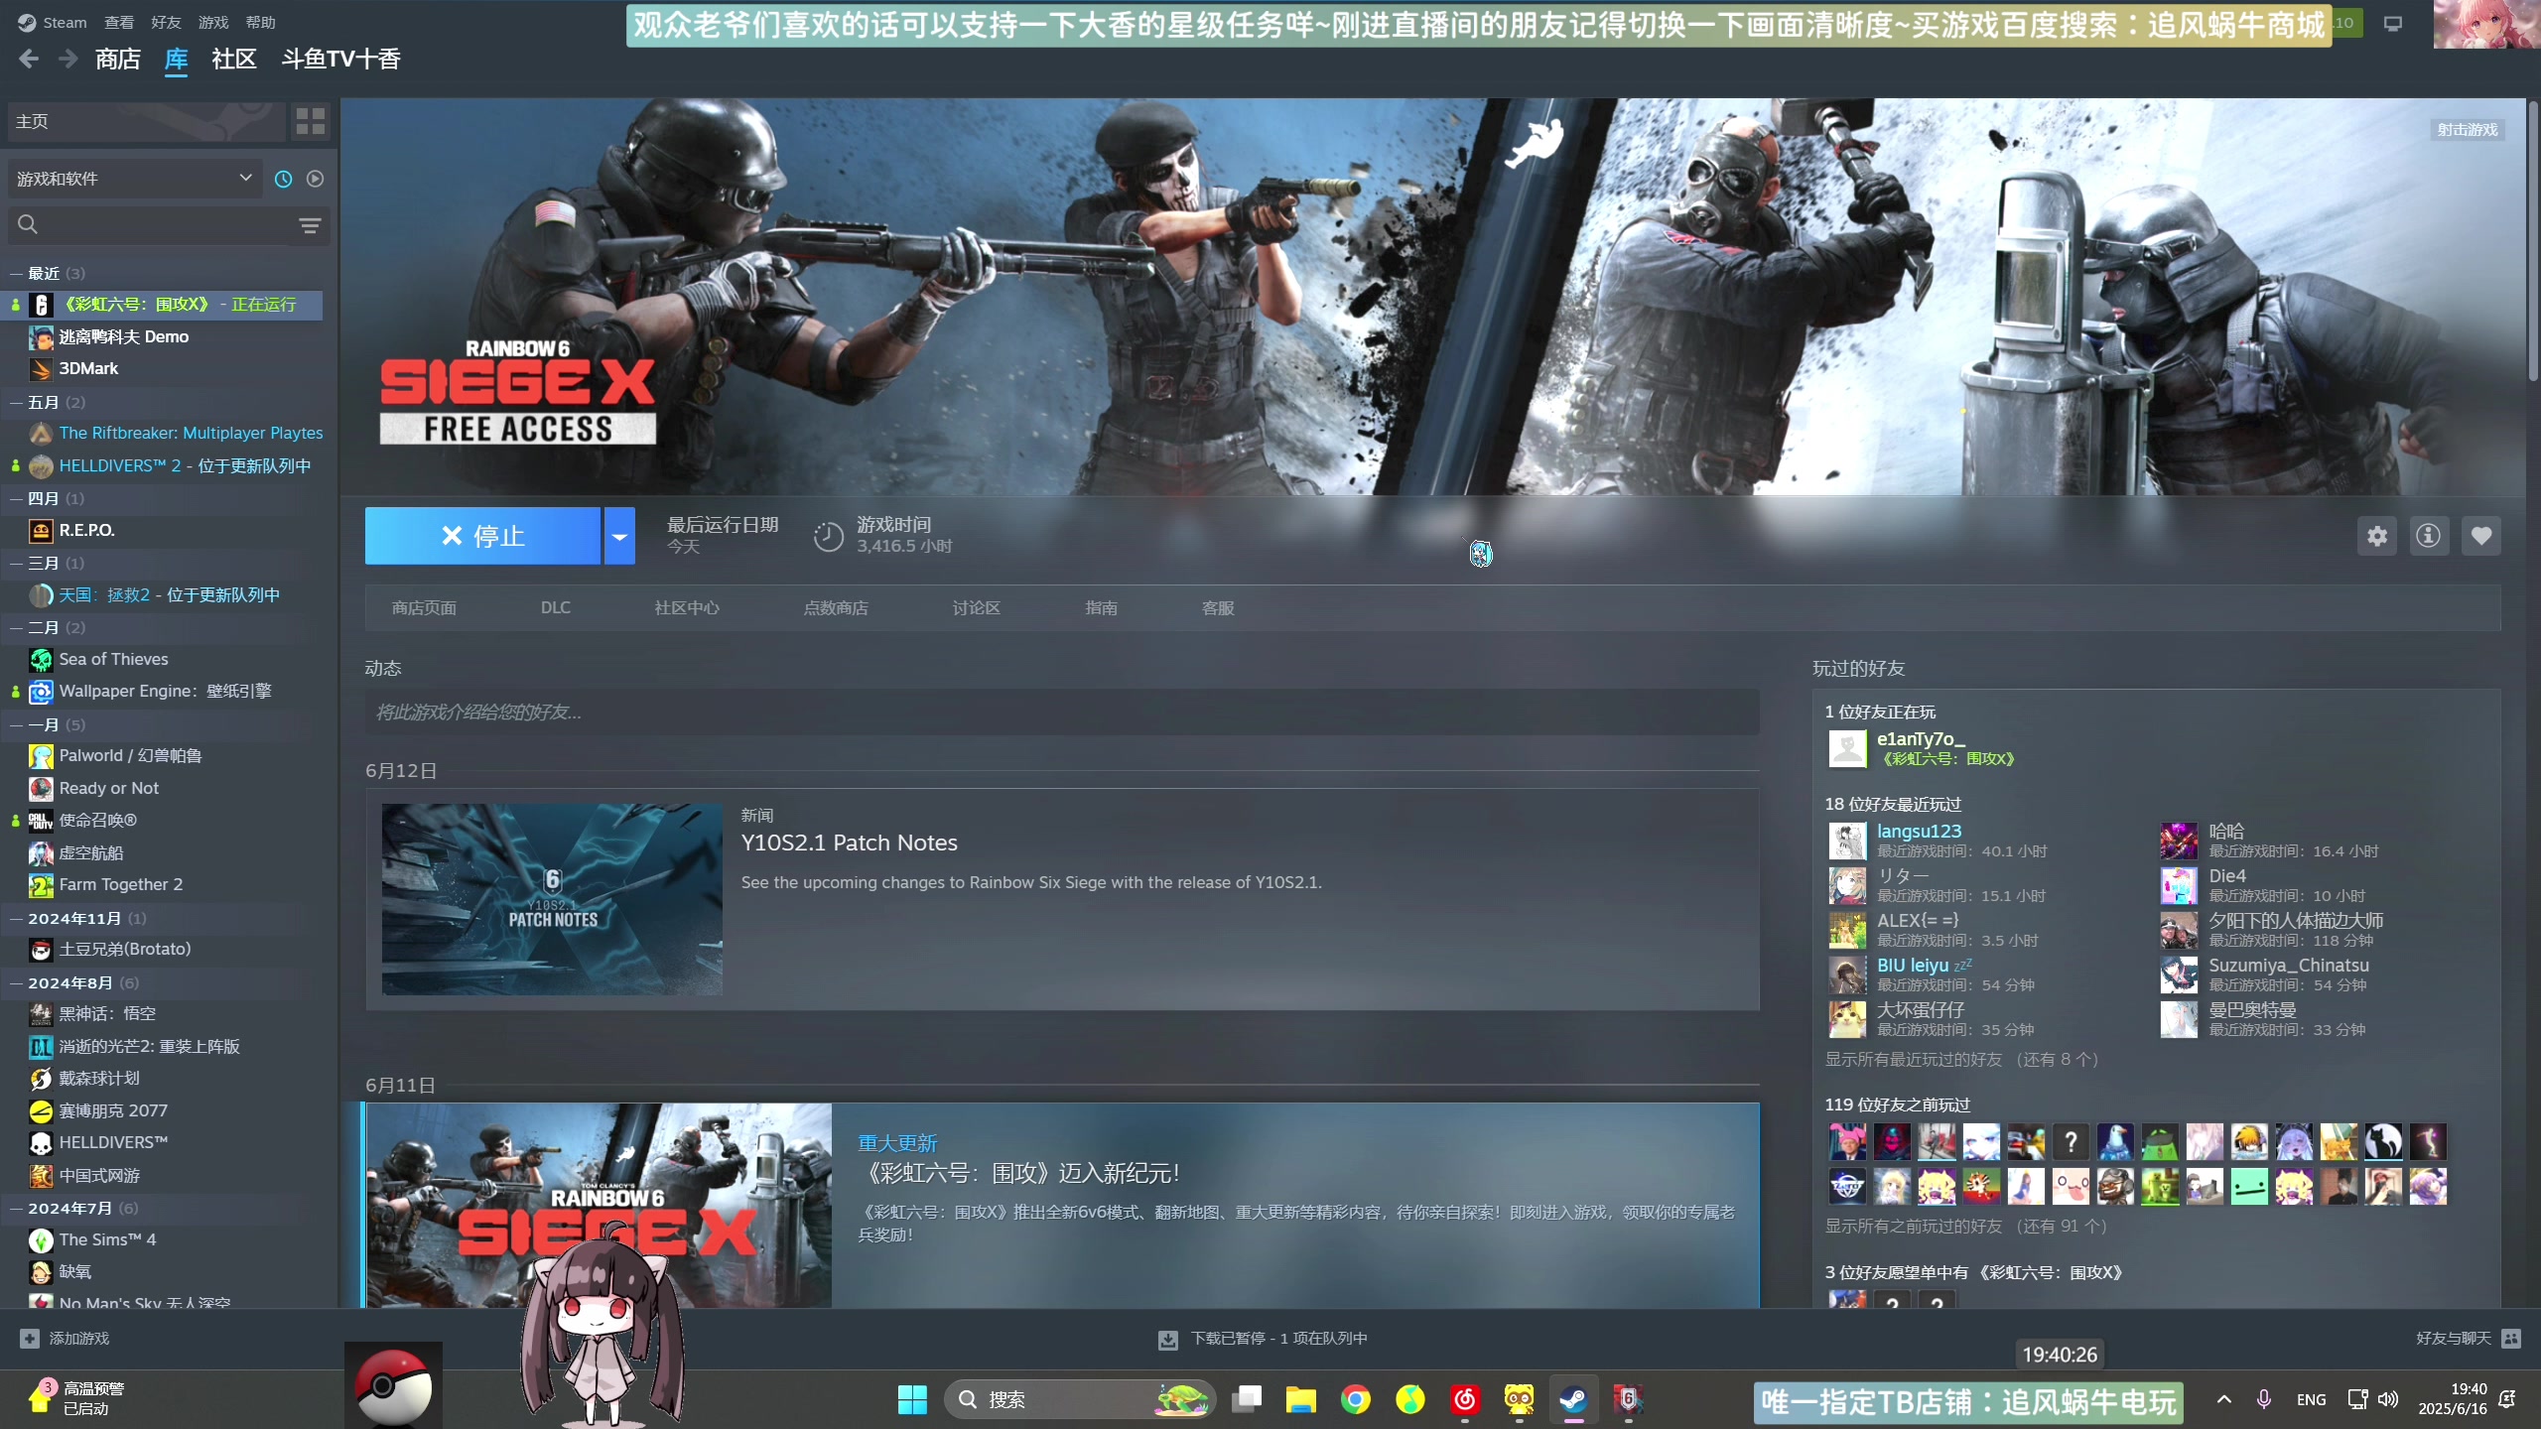The width and height of the screenshot is (2541, 1429).
Task: Add game to favorites heart icon
Action: click(x=2481, y=536)
